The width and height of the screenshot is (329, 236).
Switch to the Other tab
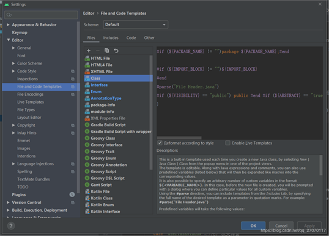149,38
